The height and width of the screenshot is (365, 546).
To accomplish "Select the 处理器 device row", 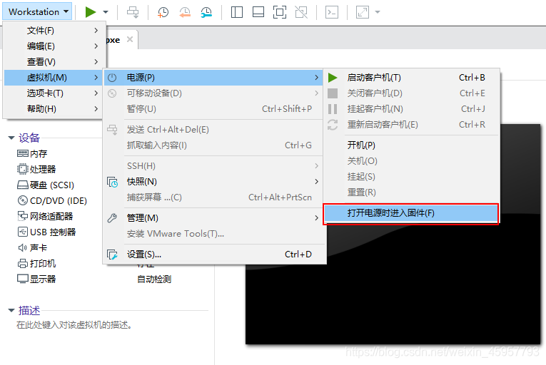I will 36,169.
